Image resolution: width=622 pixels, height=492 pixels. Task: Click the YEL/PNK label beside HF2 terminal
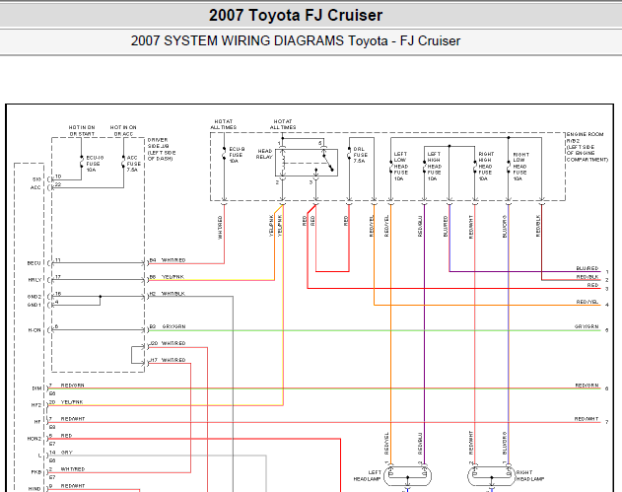pyautogui.click(x=72, y=402)
